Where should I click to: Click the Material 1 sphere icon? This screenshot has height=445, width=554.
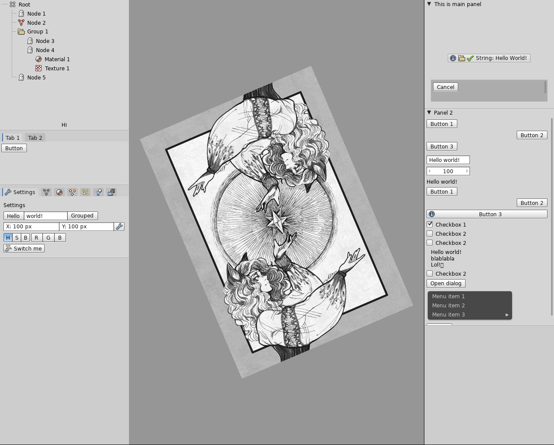39,59
